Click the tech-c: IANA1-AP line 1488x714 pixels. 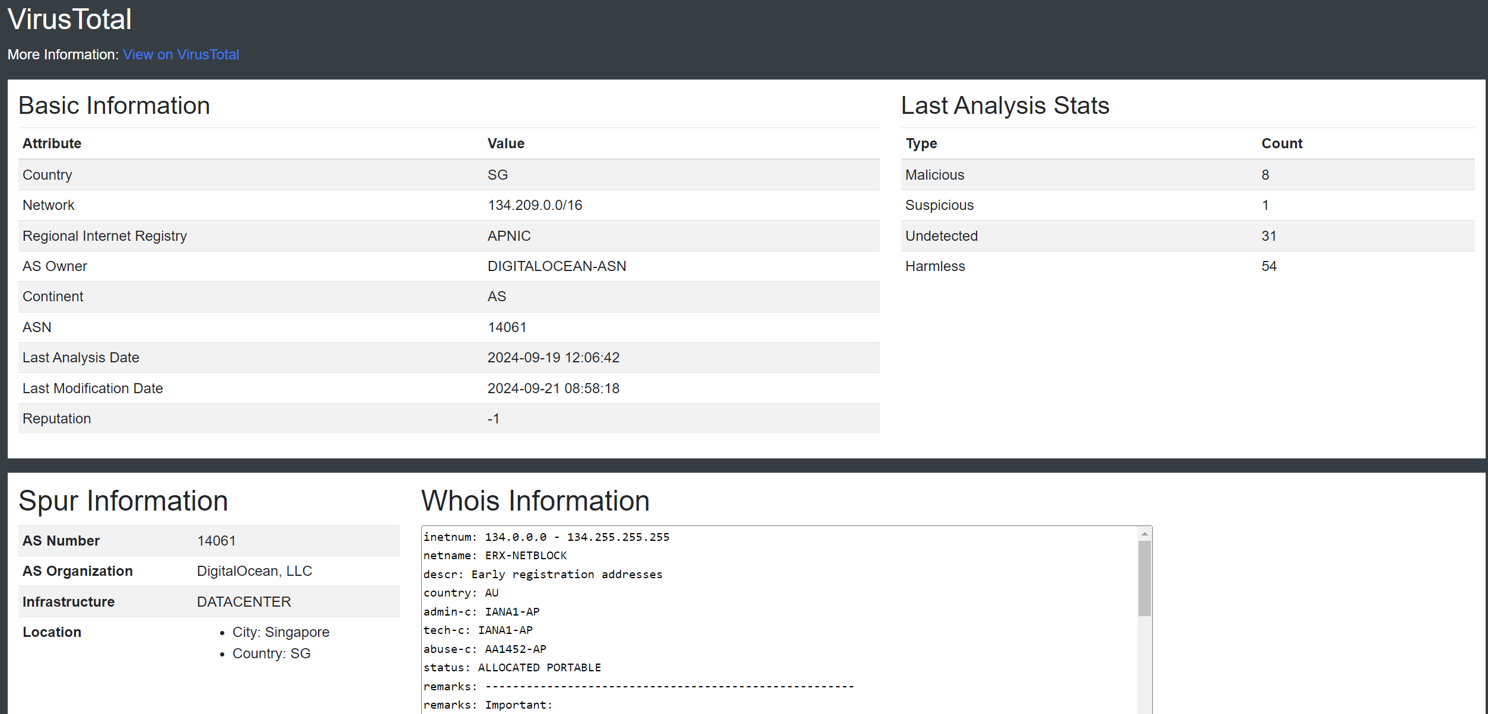pos(478,630)
